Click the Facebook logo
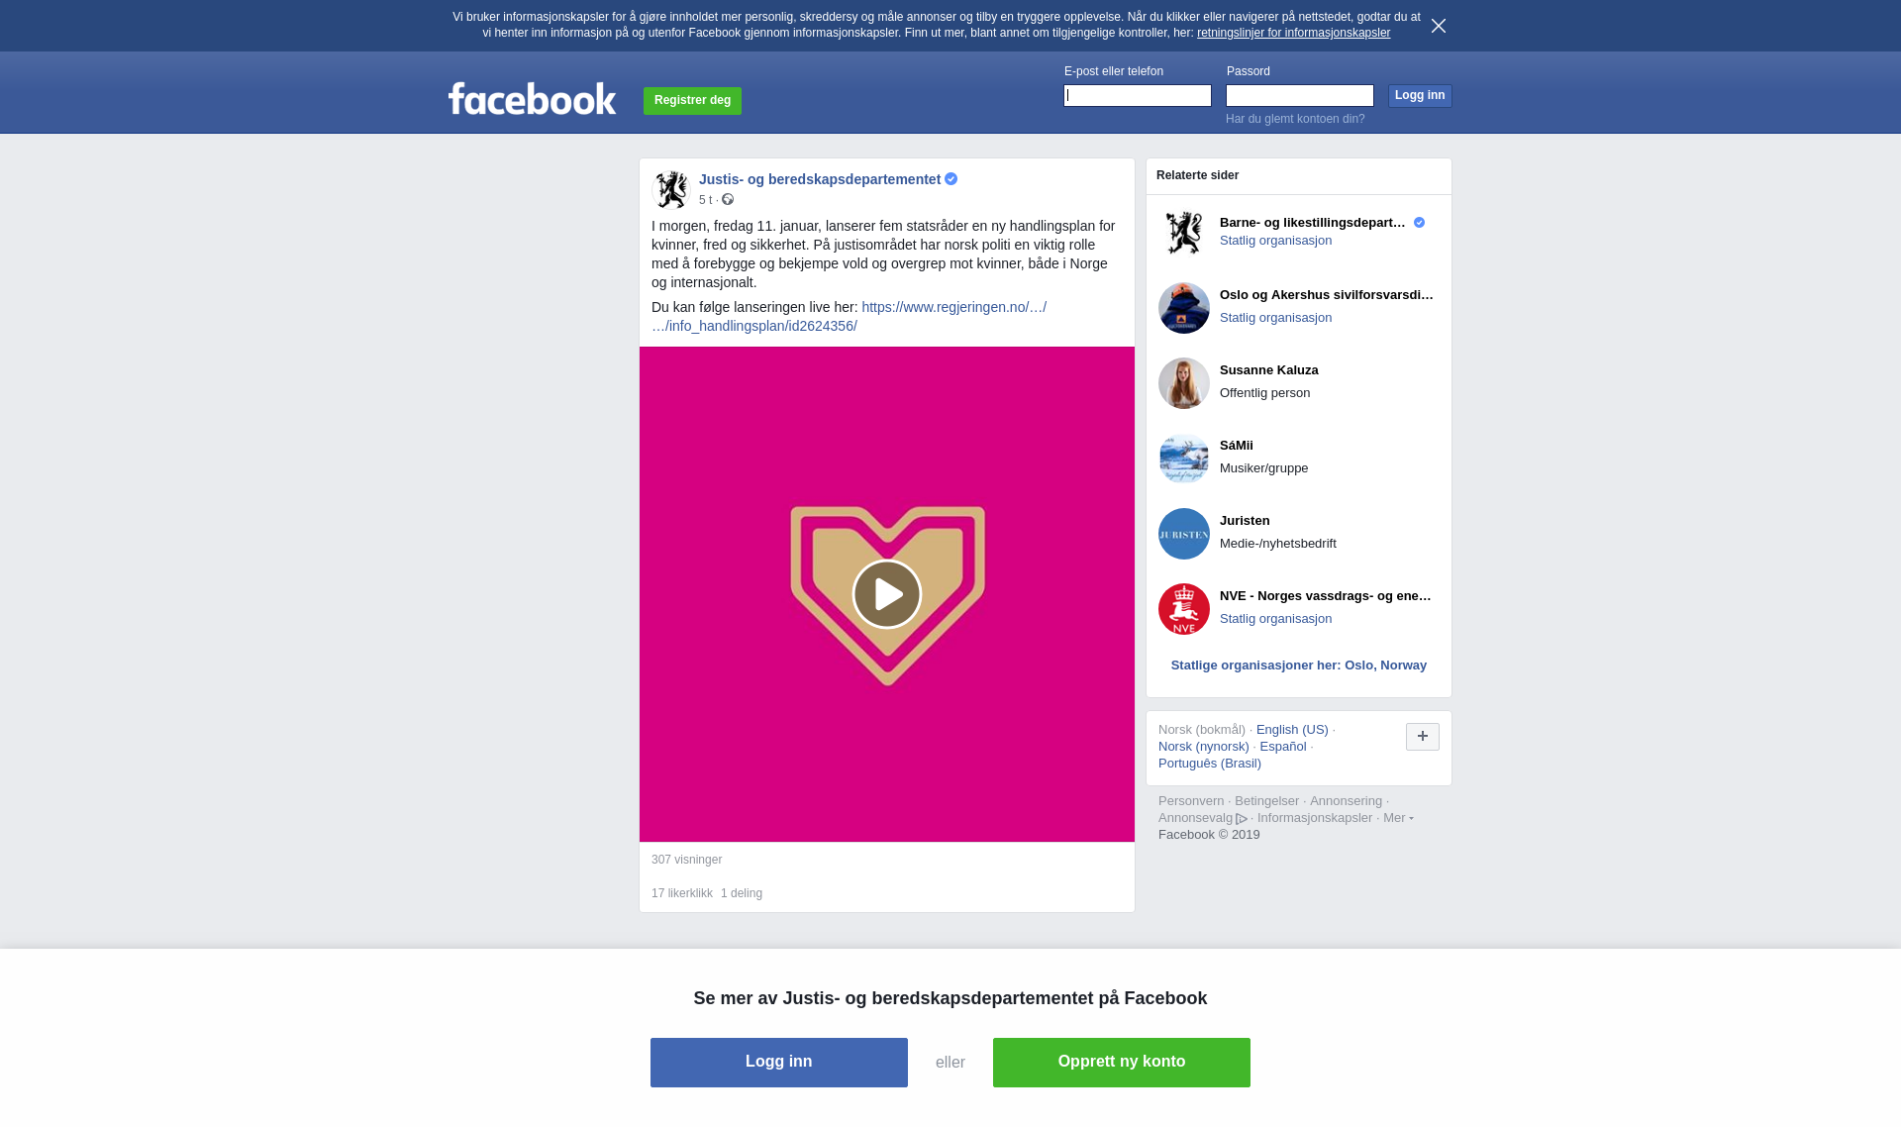This screenshot has width=1901, height=1127. click(533, 98)
